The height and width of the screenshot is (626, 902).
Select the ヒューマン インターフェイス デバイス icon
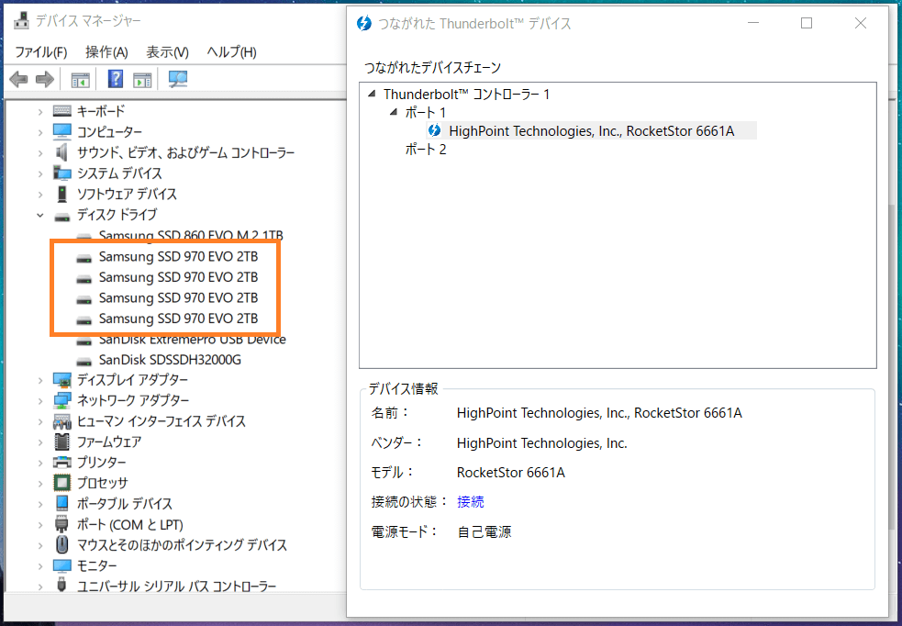[62, 421]
